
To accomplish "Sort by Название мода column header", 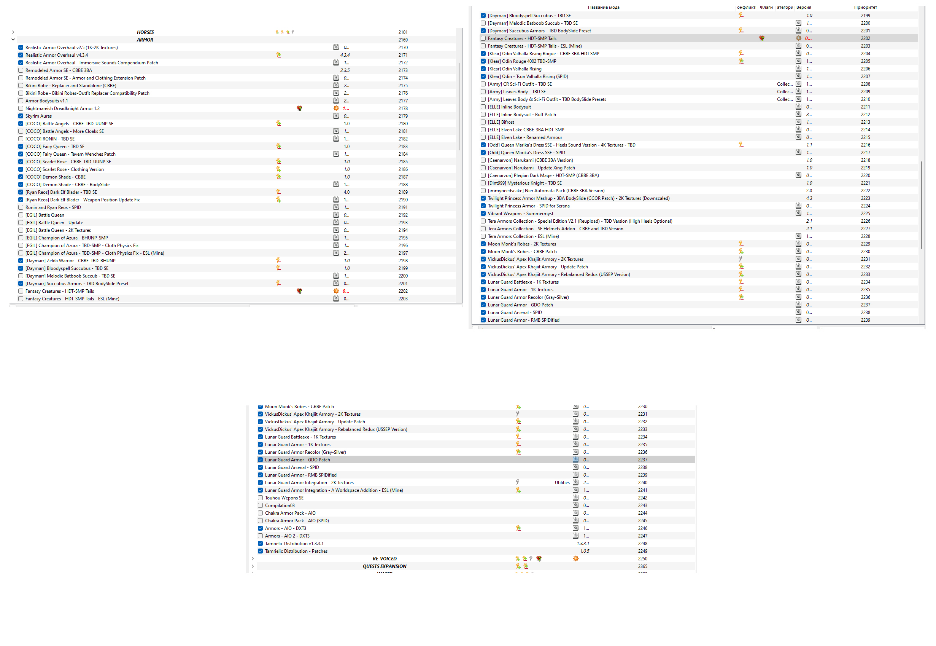I will 603,7.
